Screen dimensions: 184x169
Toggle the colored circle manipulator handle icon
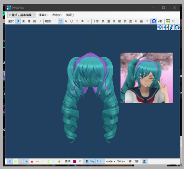(x=154, y=21)
